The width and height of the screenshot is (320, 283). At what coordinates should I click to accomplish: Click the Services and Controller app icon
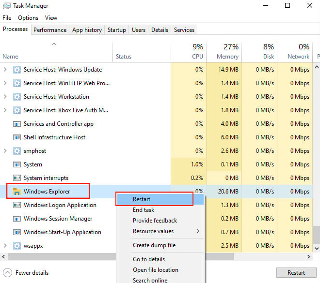pyautogui.click(x=17, y=124)
